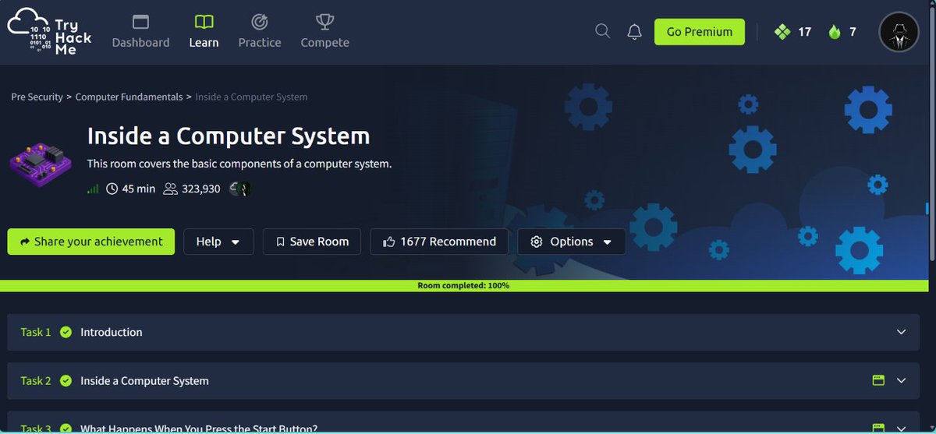The width and height of the screenshot is (936, 434).
Task: Open Task 3 Start Button row
Action: (x=463, y=423)
